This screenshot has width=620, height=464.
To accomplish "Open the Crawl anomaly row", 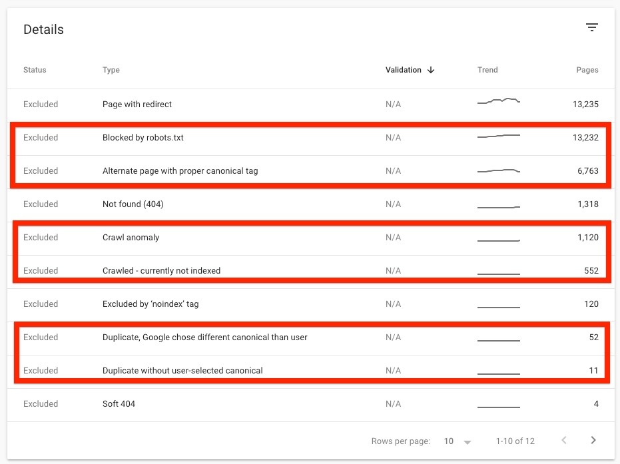I will [x=311, y=238].
